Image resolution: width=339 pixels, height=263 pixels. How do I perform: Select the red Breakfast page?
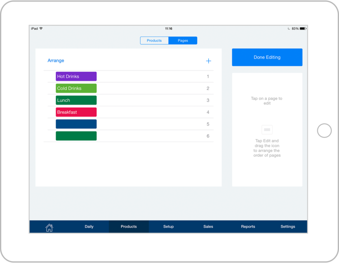76,112
